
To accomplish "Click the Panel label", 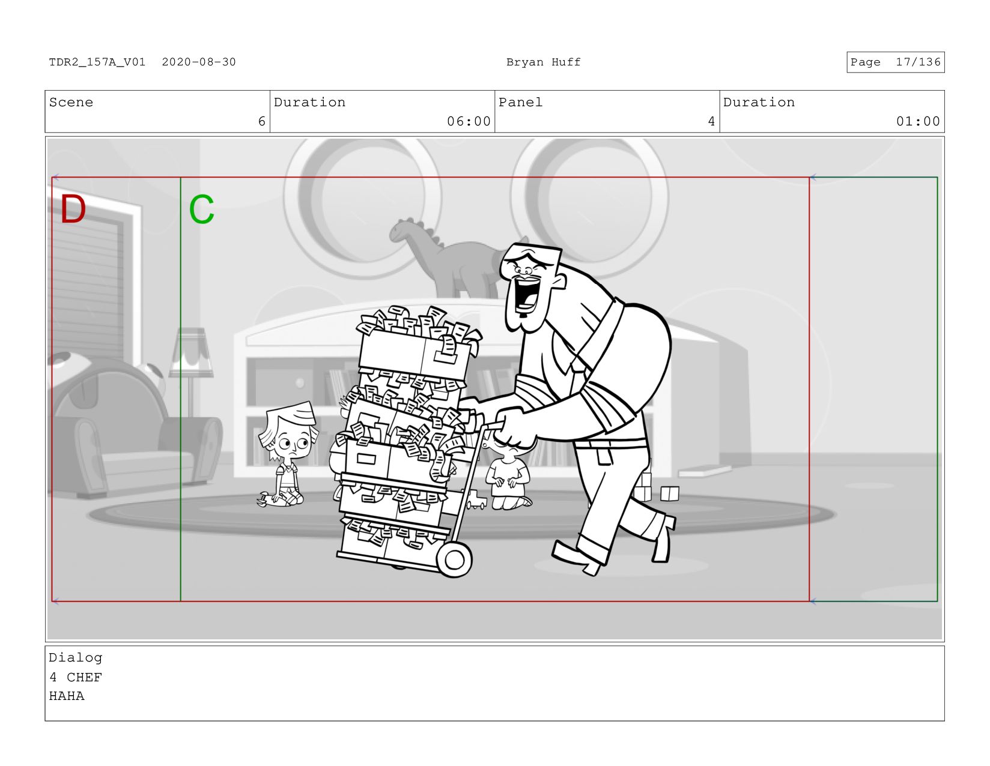I will pyautogui.click(x=520, y=102).
